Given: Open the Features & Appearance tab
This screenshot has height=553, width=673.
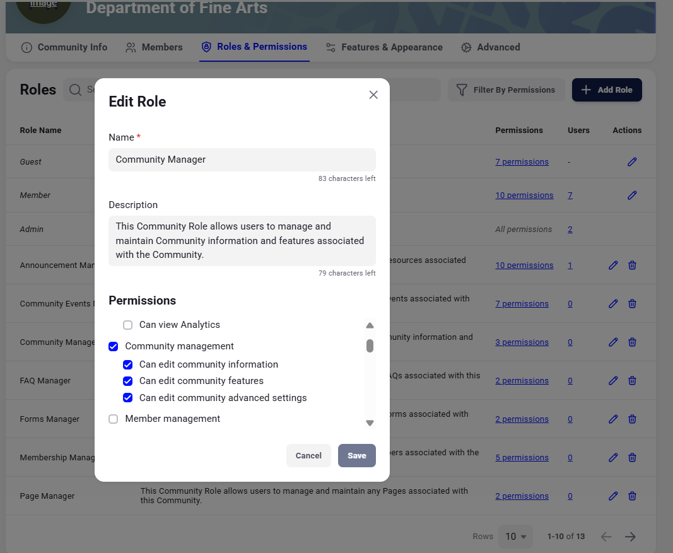Looking at the screenshot, I should pos(384,47).
